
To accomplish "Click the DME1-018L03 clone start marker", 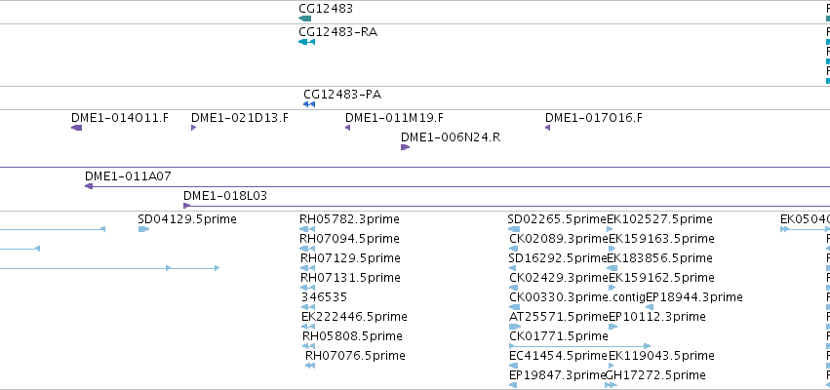I will coord(186,206).
